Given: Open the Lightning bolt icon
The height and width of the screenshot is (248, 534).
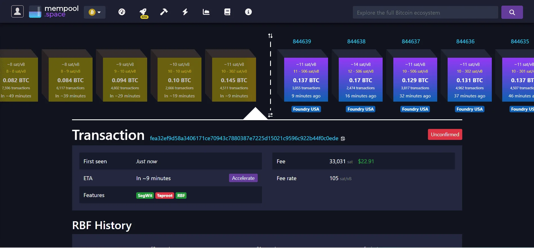Looking at the screenshot, I should (185, 12).
